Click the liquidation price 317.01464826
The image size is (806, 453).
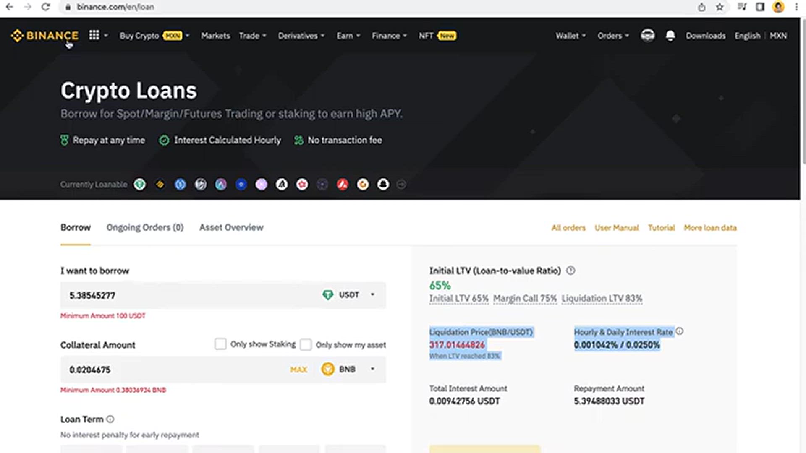pyautogui.click(x=457, y=345)
